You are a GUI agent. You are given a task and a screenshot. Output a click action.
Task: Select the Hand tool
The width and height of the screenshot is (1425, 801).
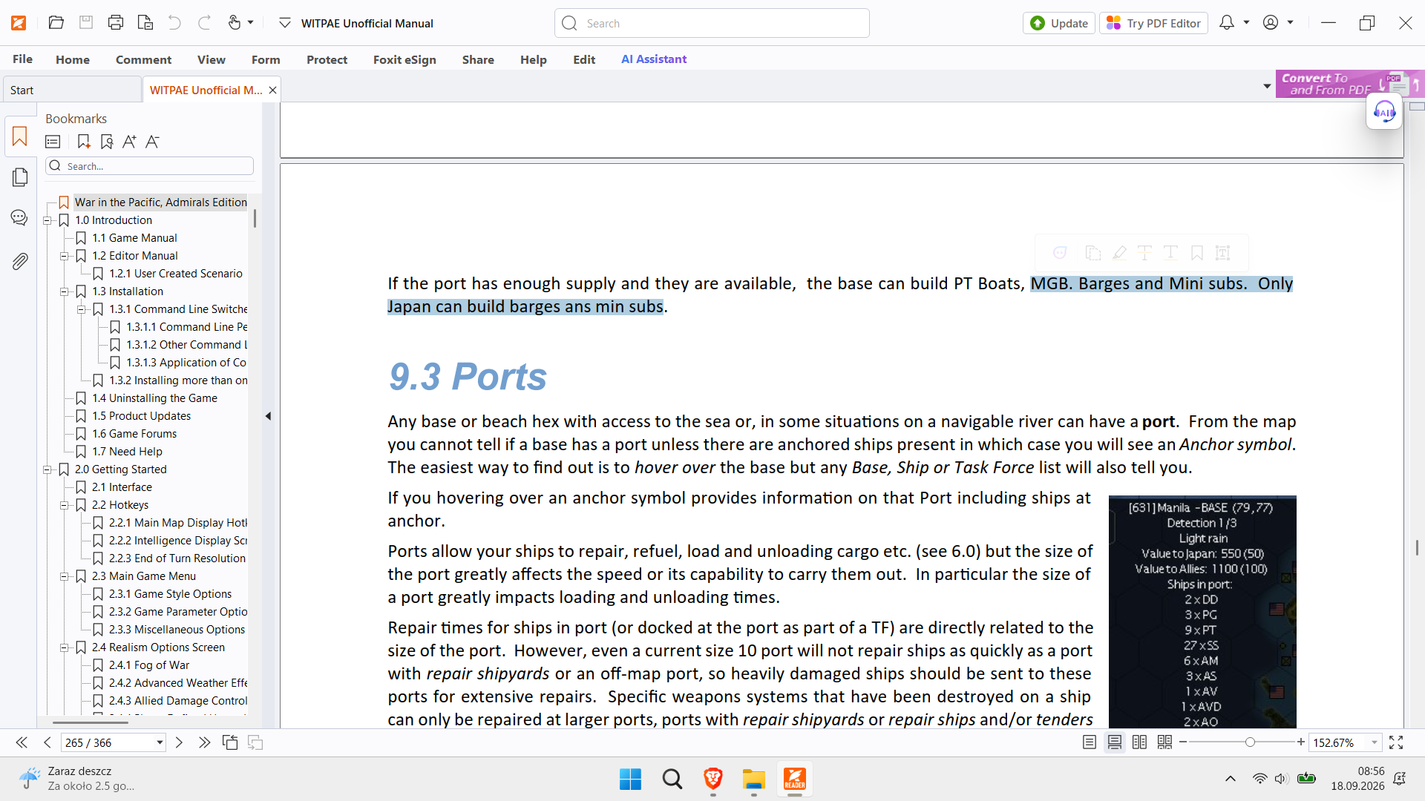point(235,23)
